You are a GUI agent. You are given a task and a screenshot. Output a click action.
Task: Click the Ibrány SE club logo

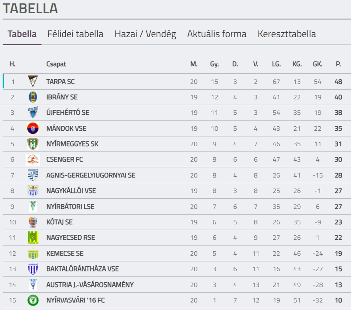coord(33,97)
